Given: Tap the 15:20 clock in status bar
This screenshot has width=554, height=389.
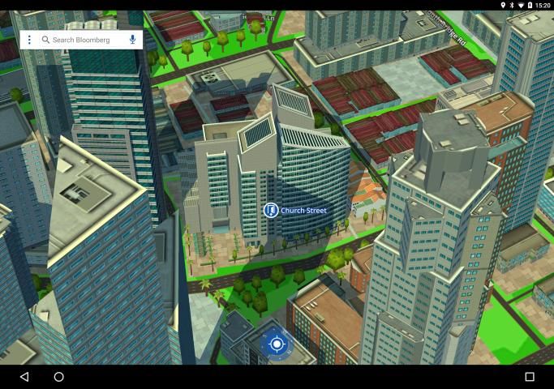Looking at the screenshot, I should (543, 5).
